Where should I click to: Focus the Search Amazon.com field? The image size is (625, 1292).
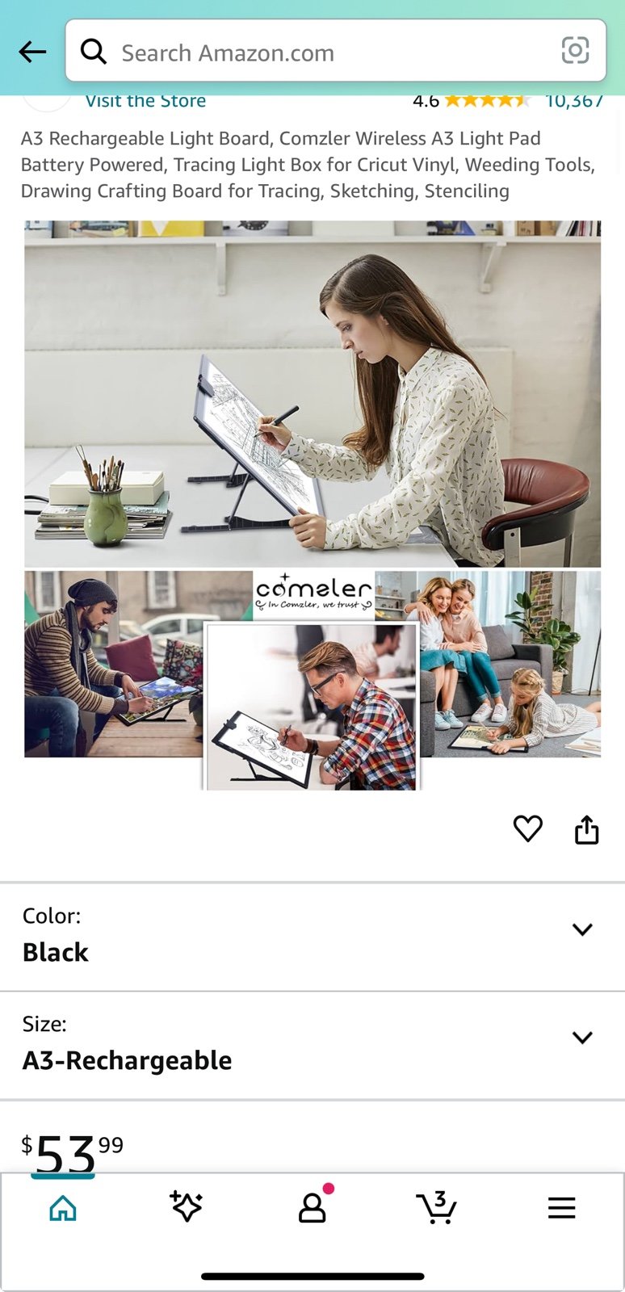tap(336, 51)
